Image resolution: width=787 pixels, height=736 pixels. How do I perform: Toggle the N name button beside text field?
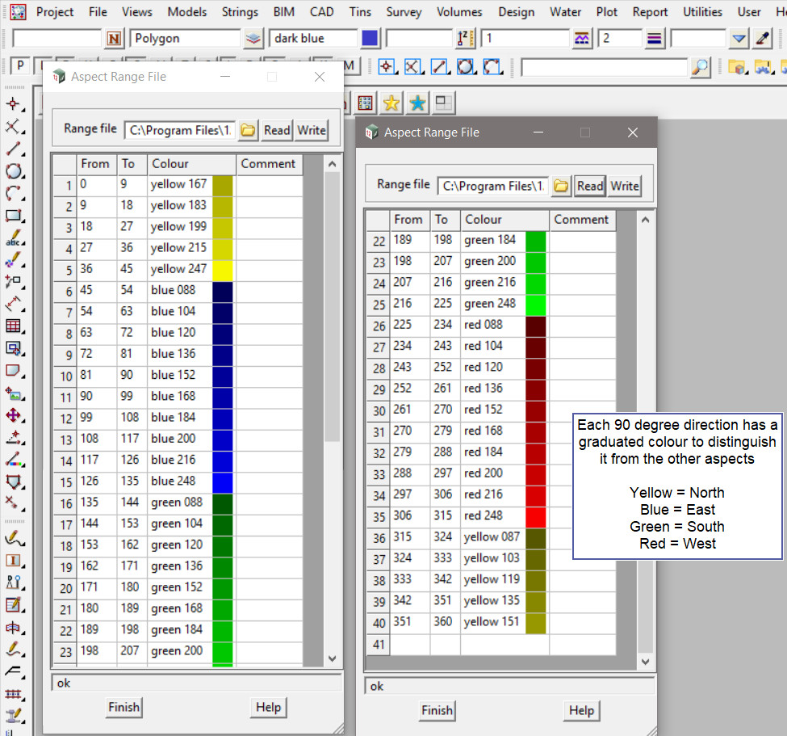[115, 38]
